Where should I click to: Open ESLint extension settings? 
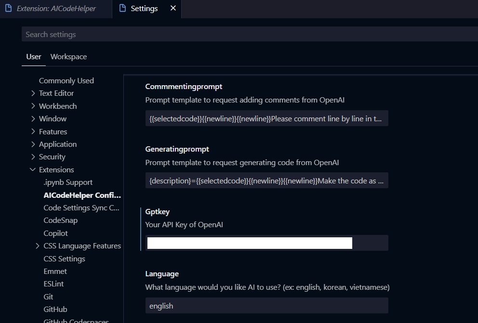53,284
